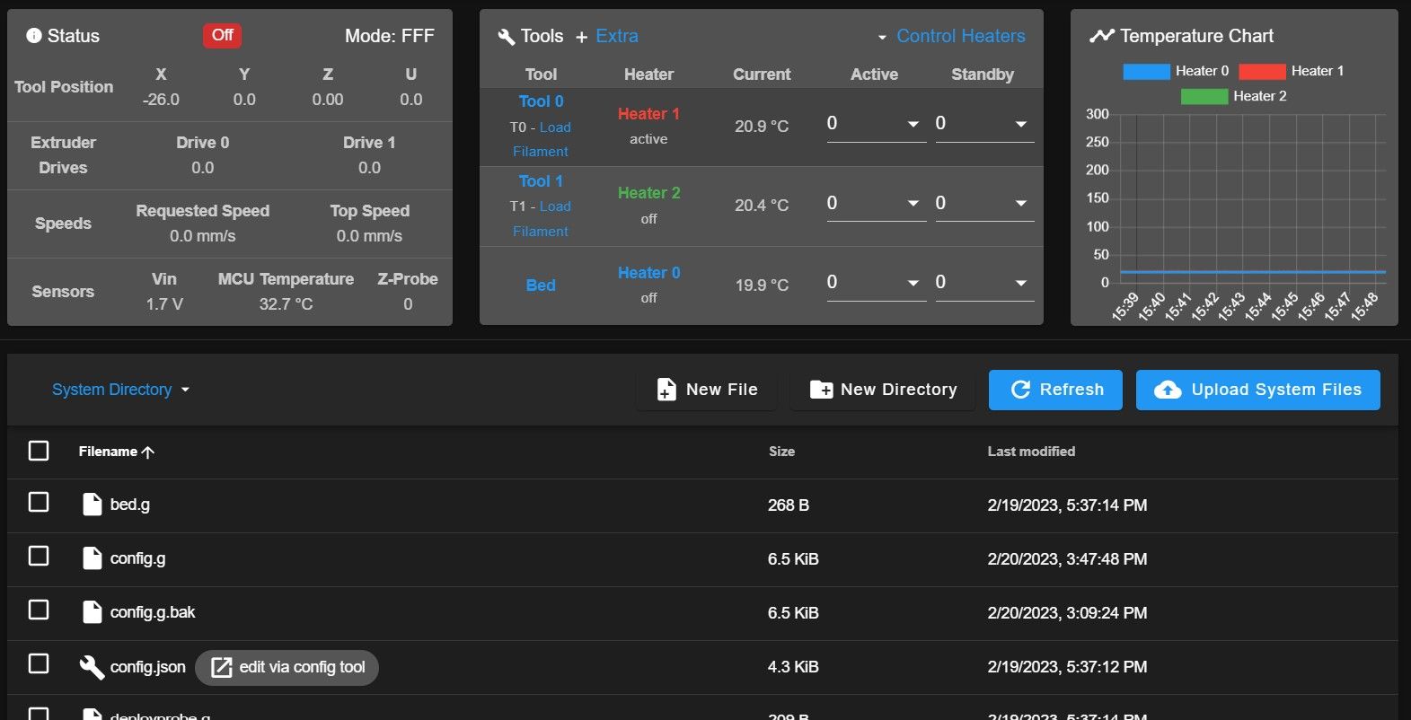This screenshot has width=1411, height=720.
Task: Click Load Filament link for T0
Action: click(542, 139)
